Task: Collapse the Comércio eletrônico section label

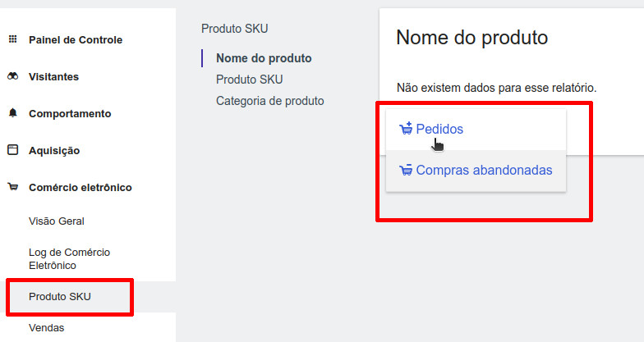Action: coord(80,187)
